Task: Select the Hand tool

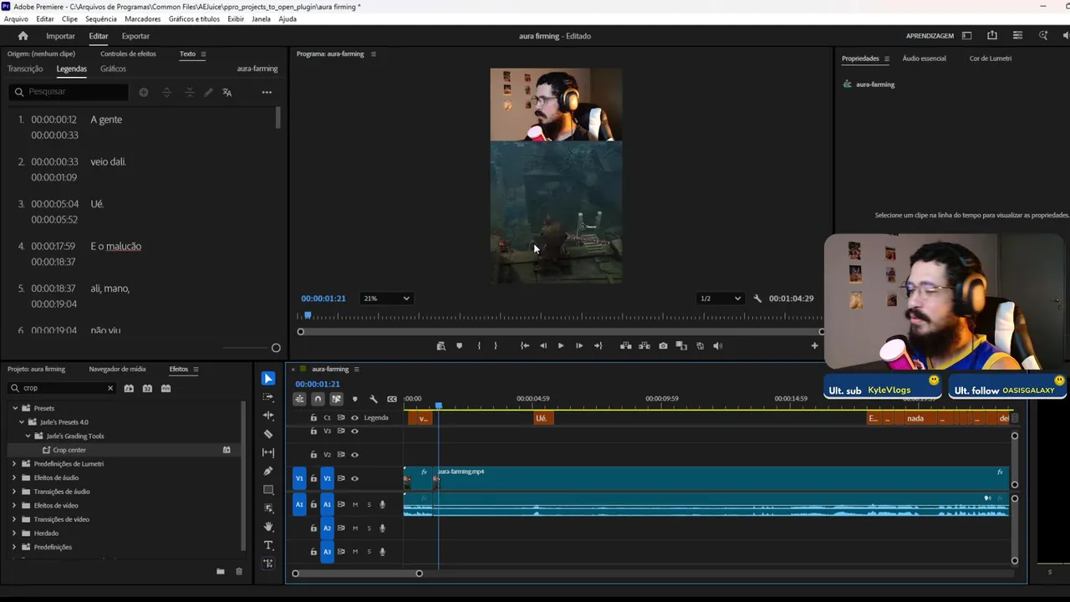Action: tap(268, 527)
